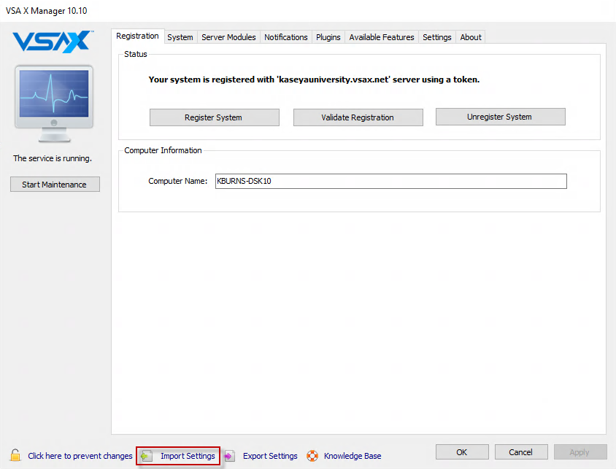Click the Computer Name input field

391,181
